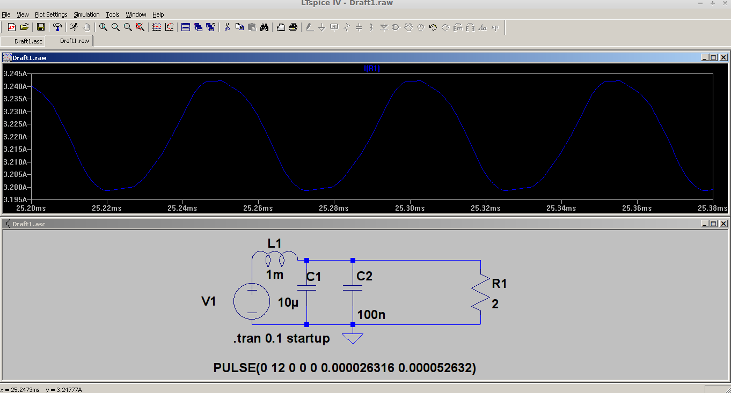Open the Plot Settings menu
This screenshot has height=393, width=731.
pos(51,14)
